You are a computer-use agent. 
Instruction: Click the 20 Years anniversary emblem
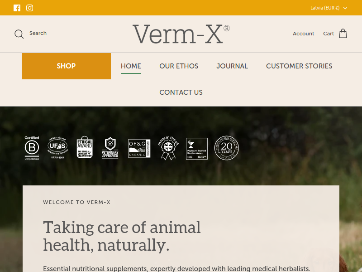coord(227,148)
